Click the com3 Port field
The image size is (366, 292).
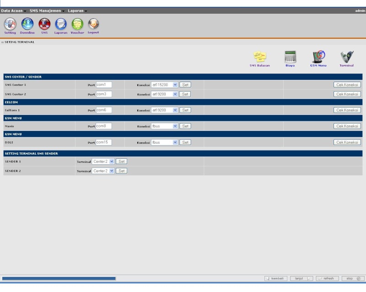[x=104, y=94]
